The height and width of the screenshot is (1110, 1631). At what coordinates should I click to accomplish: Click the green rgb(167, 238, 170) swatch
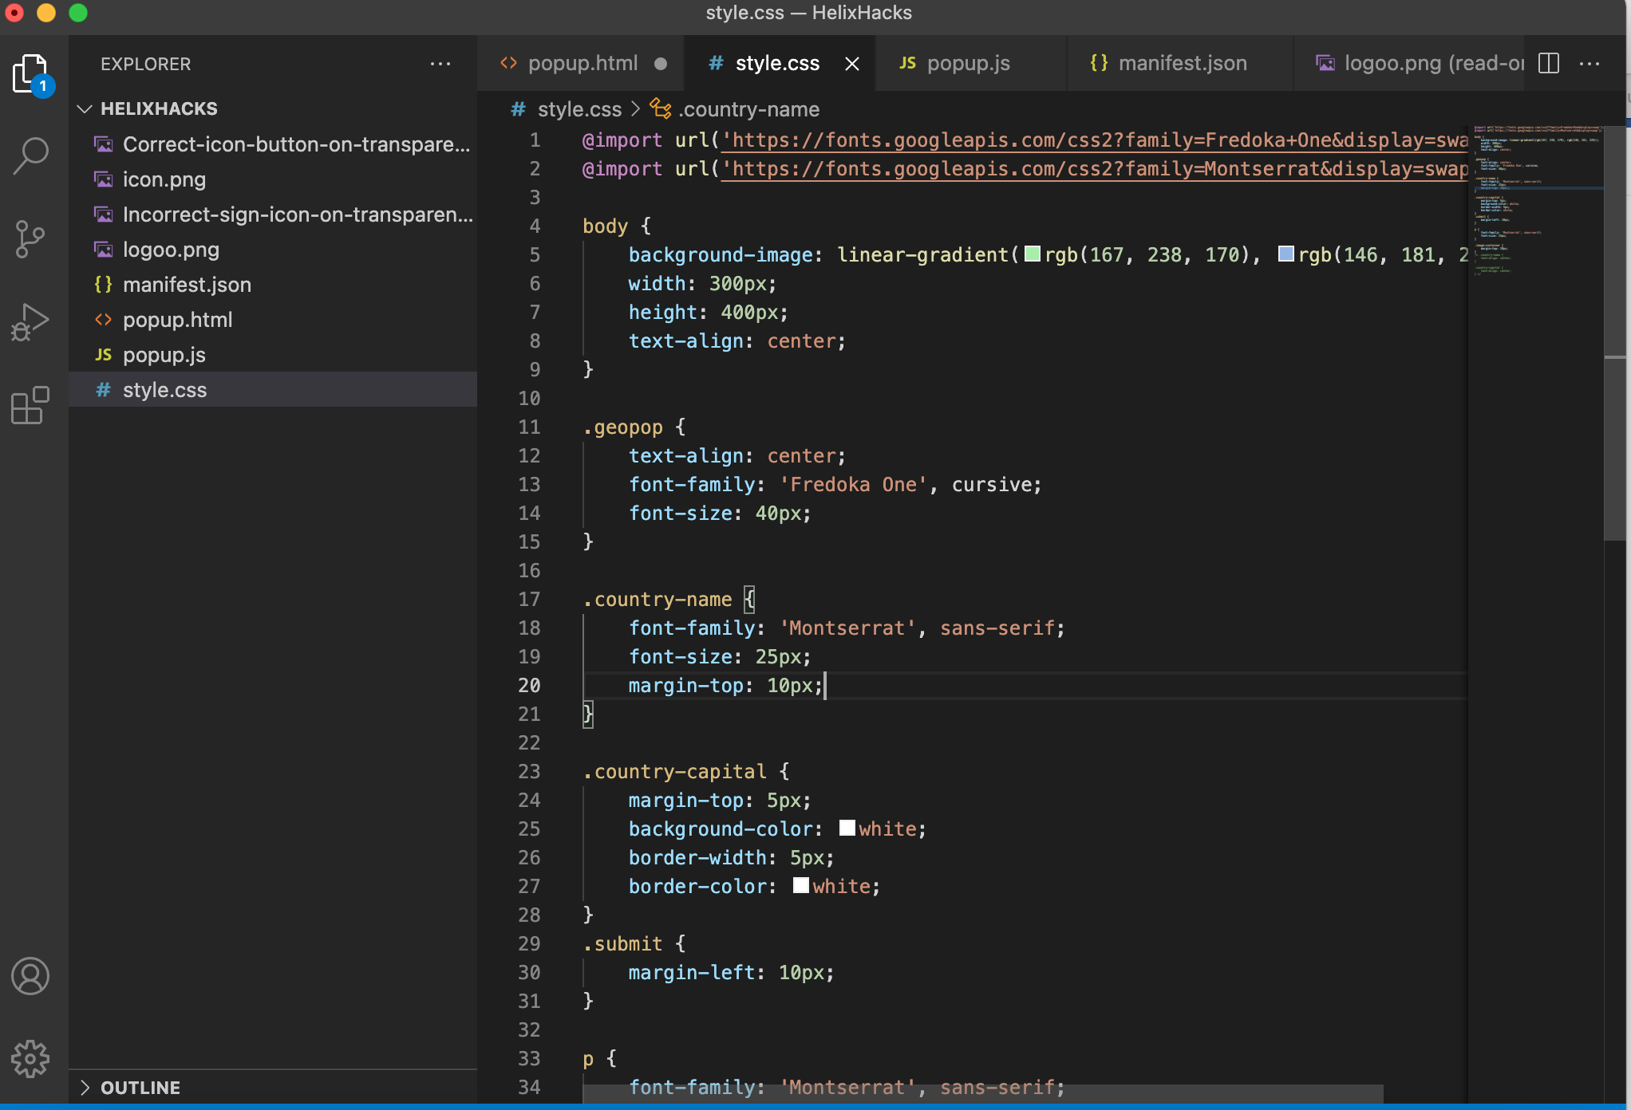1032,254
